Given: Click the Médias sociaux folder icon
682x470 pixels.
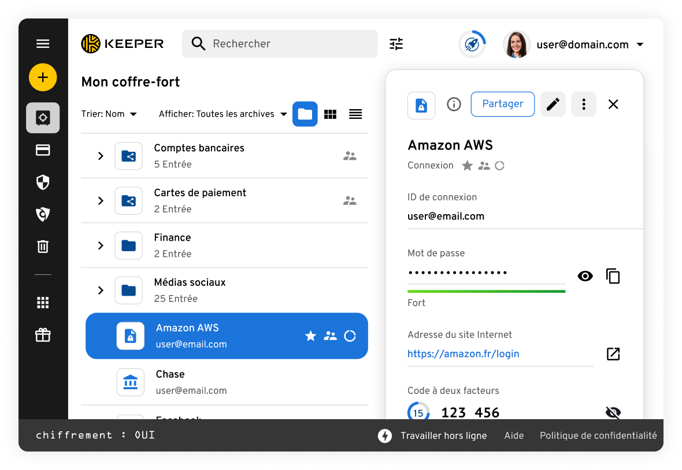Looking at the screenshot, I should tap(129, 290).
